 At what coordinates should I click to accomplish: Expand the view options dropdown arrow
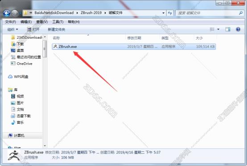tap(218, 29)
